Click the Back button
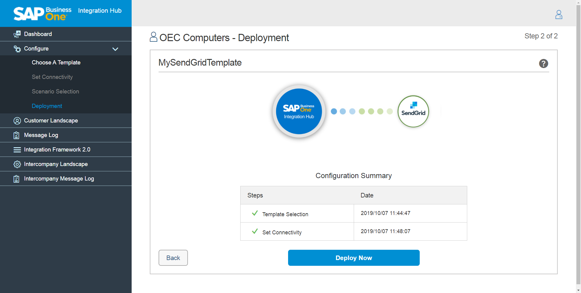This screenshot has width=581, height=293. 173,258
